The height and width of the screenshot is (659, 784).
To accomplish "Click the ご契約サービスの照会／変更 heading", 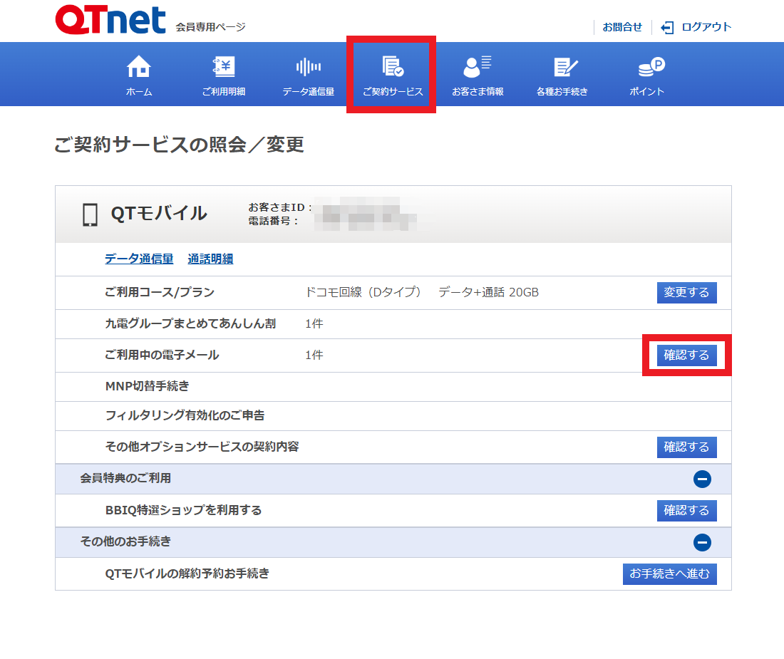I will [179, 145].
